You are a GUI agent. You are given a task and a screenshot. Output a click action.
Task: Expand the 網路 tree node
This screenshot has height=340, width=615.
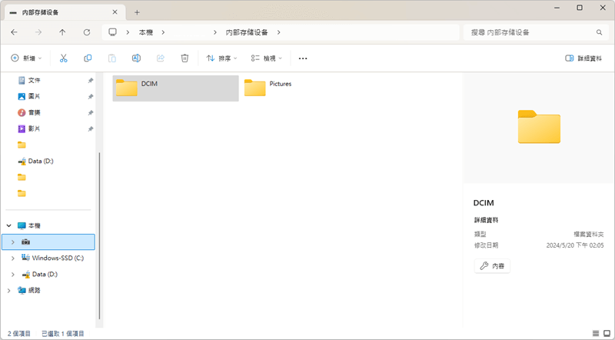(x=8, y=291)
